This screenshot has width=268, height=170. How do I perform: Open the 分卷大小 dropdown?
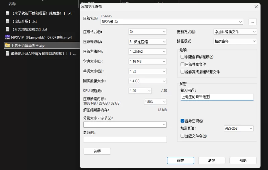click(125, 125)
